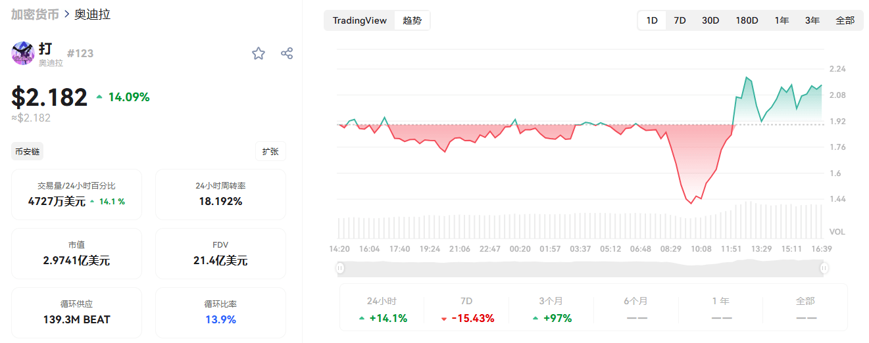Click right handle of chart range slider
The width and height of the screenshot is (869, 343).
824,268
